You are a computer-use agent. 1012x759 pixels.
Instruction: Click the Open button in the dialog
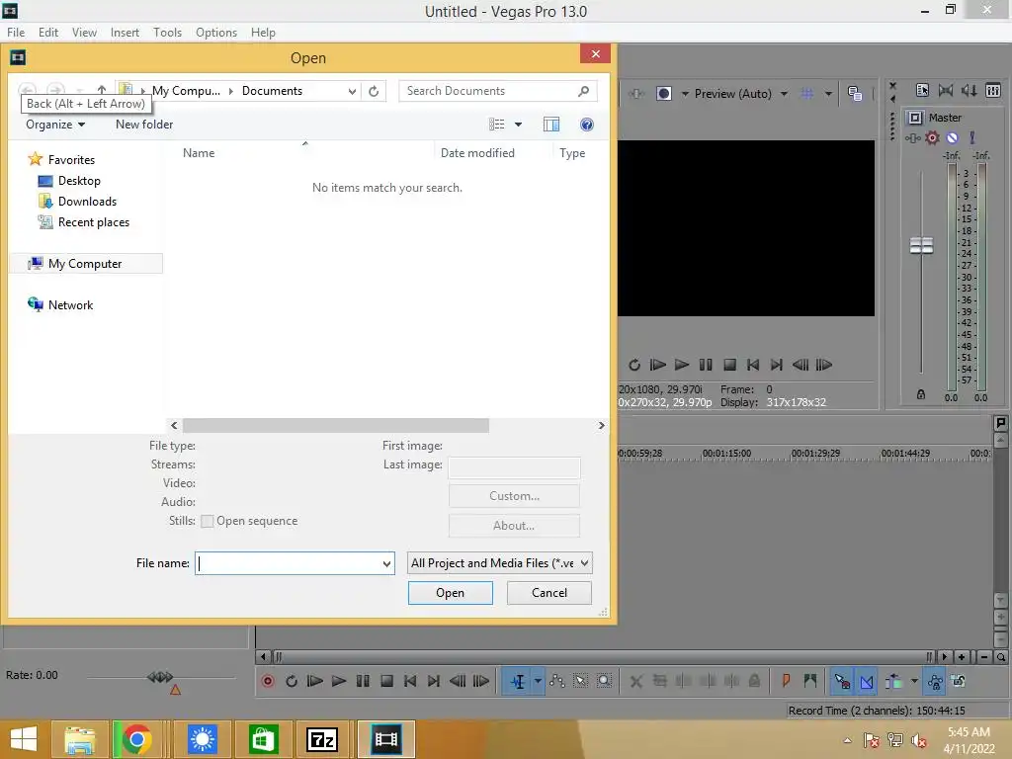point(450,593)
